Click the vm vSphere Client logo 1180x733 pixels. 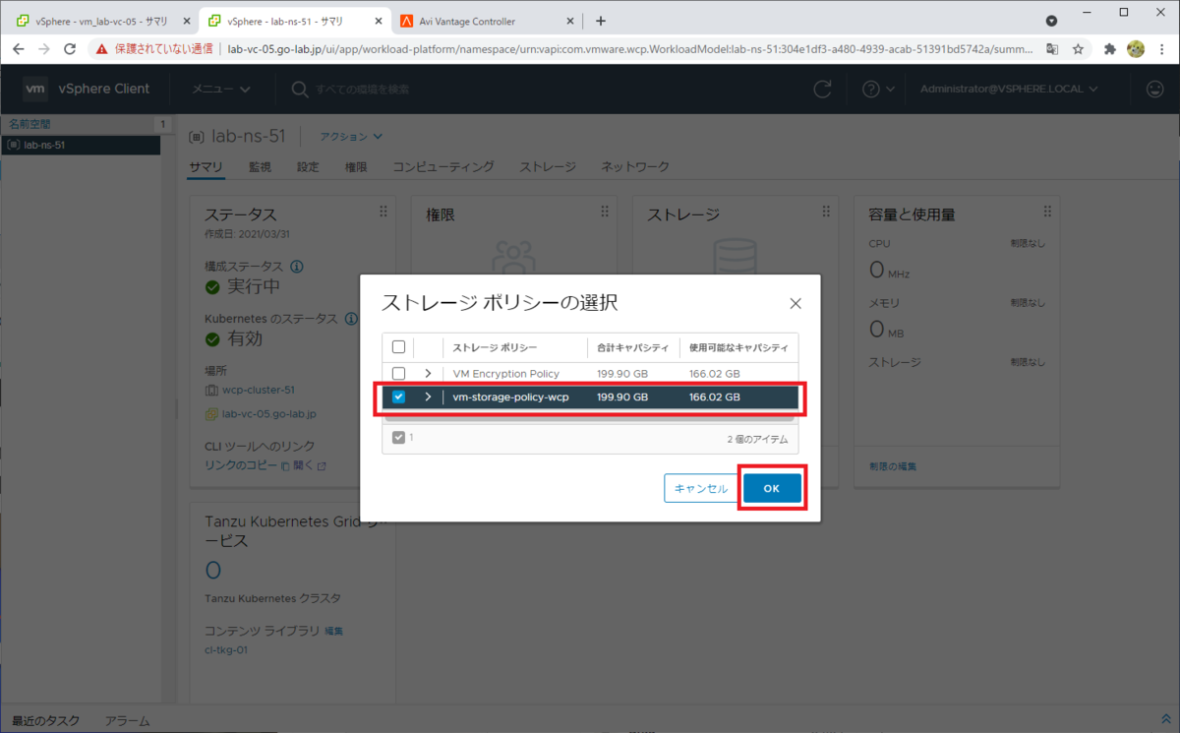(x=35, y=89)
